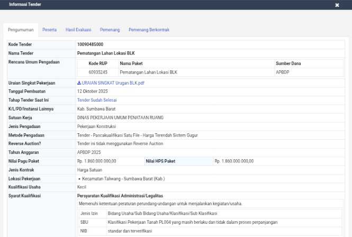Switch to the Peserta tab
The width and height of the screenshot is (352, 237).
coord(49,30)
